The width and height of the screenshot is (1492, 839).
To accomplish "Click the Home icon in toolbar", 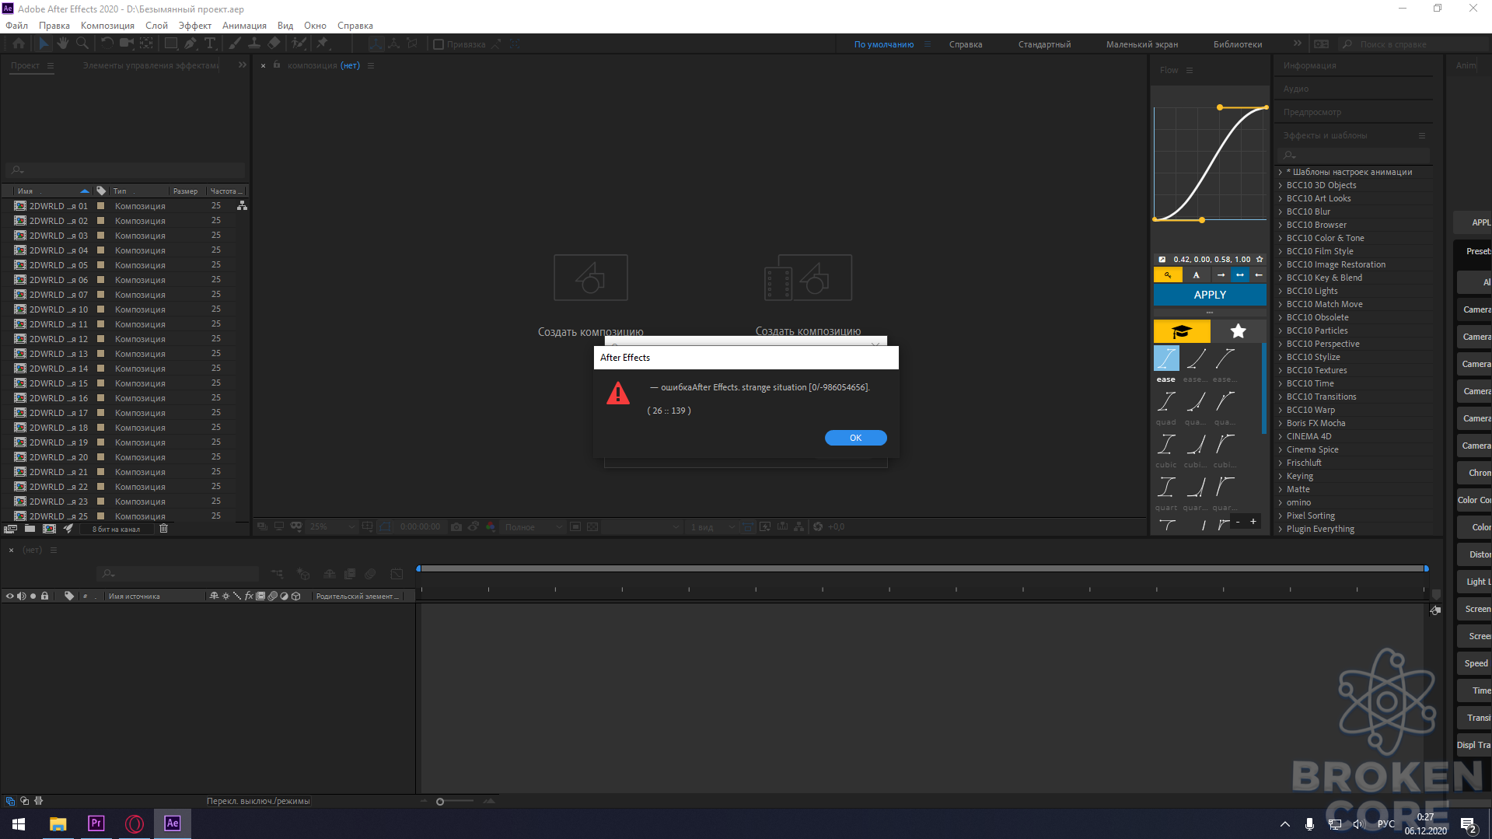I will click(x=19, y=44).
